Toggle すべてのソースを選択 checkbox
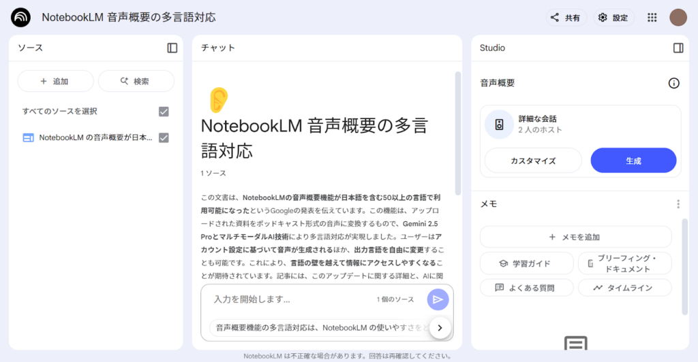This screenshot has height=362, width=698. coord(164,112)
